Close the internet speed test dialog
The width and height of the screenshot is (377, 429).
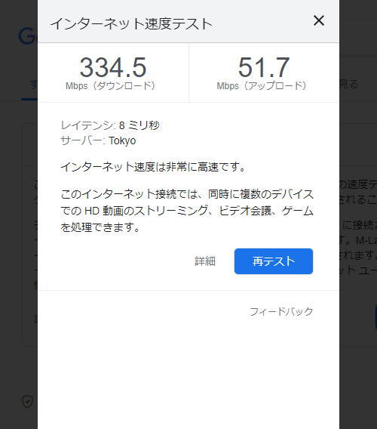(319, 21)
